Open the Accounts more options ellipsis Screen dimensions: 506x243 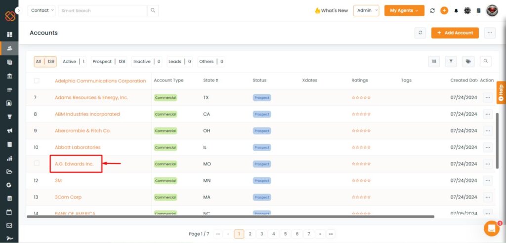[x=490, y=33]
